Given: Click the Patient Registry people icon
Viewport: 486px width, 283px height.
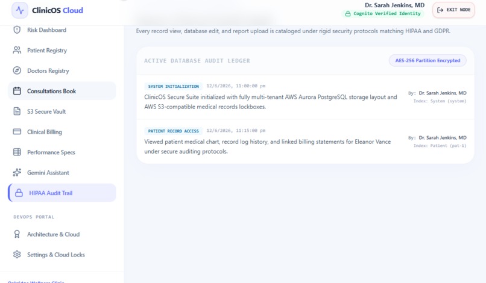Looking at the screenshot, I should (17, 50).
